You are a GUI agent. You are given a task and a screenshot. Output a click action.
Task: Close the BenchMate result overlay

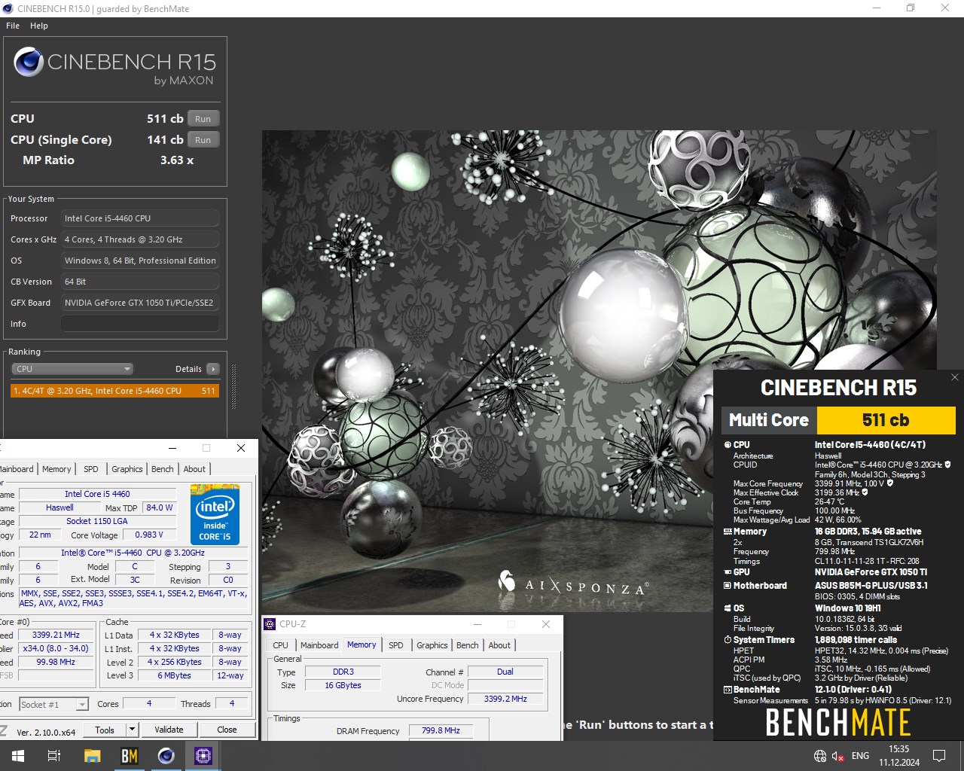click(955, 378)
